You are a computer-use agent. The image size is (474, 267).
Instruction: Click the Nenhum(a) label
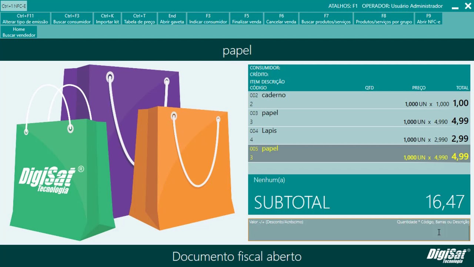pyautogui.click(x=269, y=180)
